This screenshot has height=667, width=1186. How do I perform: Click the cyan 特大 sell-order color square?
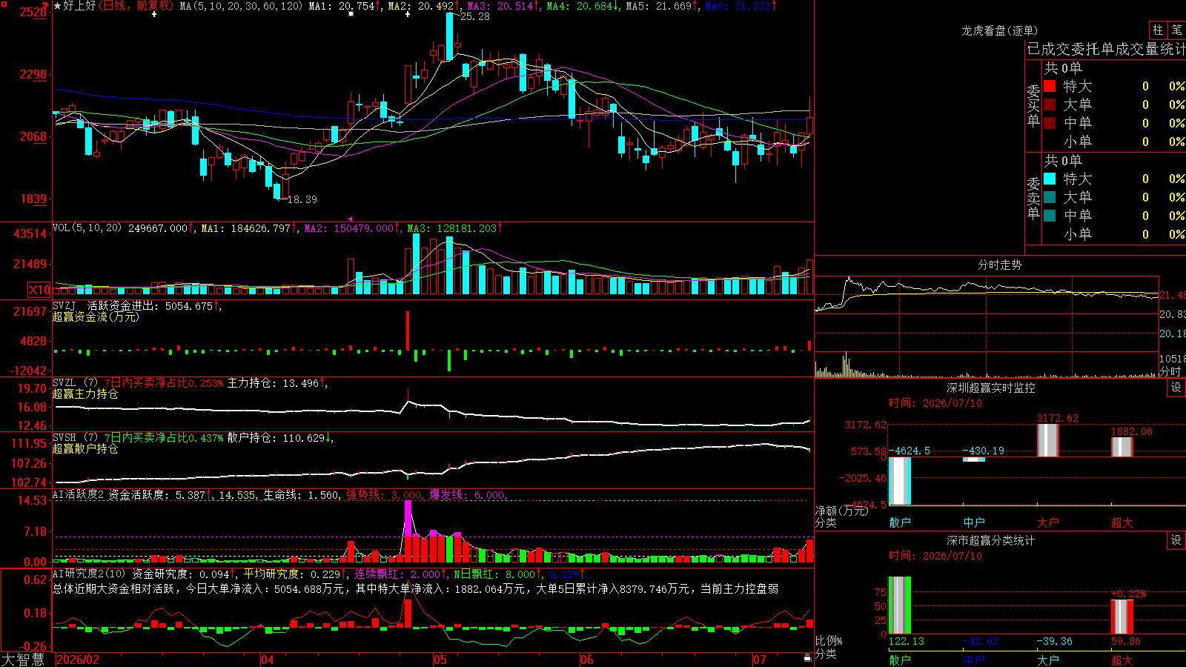click(1050, 179)
